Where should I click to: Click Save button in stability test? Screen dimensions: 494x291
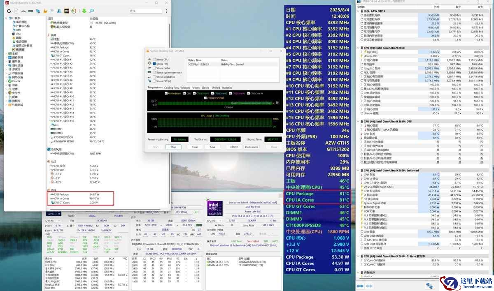[212, 147]
